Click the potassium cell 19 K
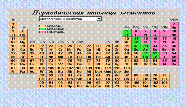Screen dimensions: 185x107 pos(13,48)
